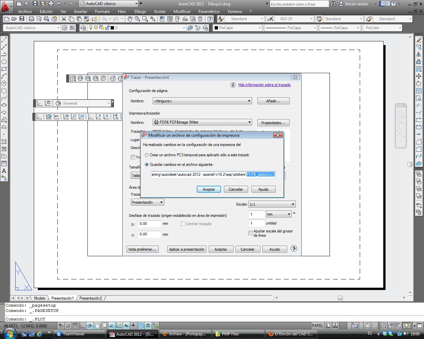Check Ajustar escala del grosor de línea
The image size is (424, 339).
coord(250,233)
